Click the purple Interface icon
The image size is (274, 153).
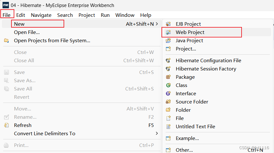(168, 94)
